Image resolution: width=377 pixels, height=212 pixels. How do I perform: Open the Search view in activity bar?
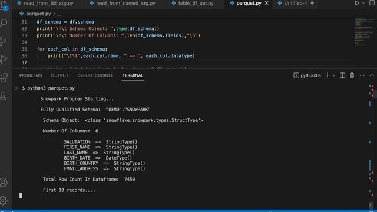click(x=4, y=22)
